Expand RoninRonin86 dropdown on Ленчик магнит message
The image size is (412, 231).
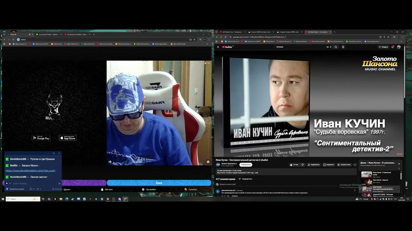(28, 177)
